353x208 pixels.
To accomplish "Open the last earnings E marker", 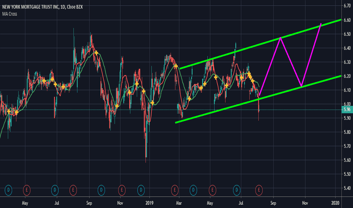I will (x=259, y=190).
